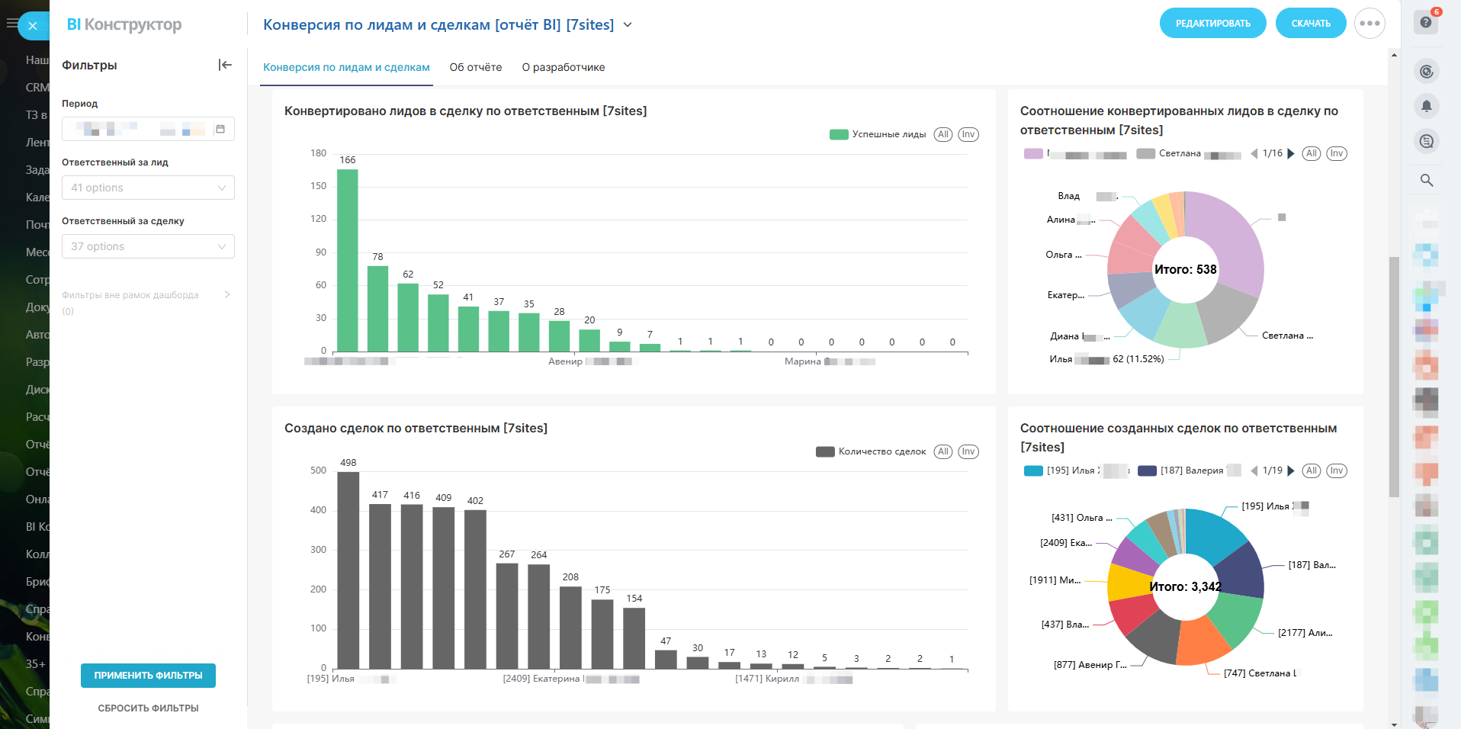
Task: Expand the Ответственный за сделку dropdown
Action: click(x=148, y=246)
